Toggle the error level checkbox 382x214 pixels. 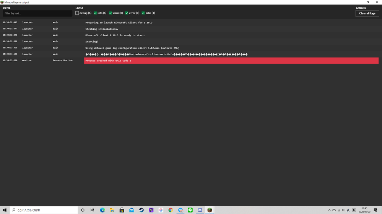[x=127, y=13]
